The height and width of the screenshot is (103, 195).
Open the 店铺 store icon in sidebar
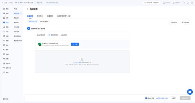(x=4, y=54)
